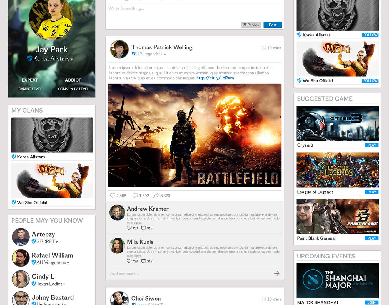Image resolution: width=389 pixels, height=305 pixels.
Task: Click EXPERT gaming level label
Action: click(x=30, y=80)
